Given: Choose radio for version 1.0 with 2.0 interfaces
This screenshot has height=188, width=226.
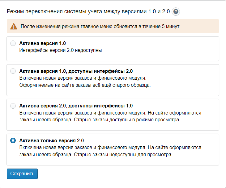Looking at the screenshot, I should point(13,71).
